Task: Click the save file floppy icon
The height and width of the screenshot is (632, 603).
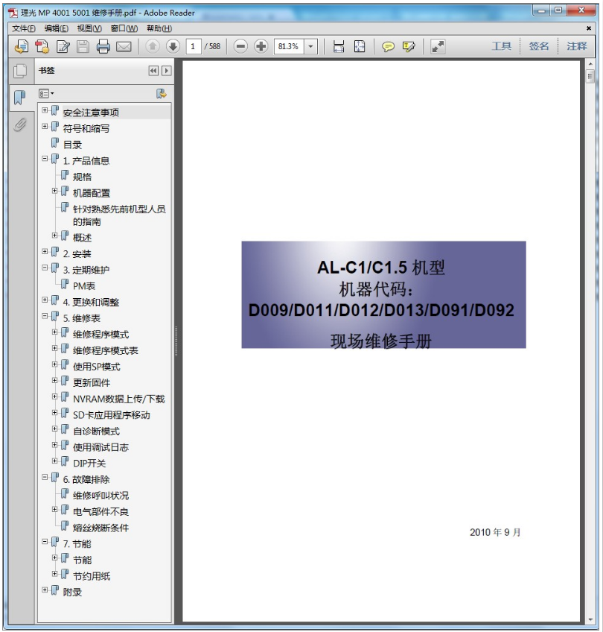Action: [83, 47]
